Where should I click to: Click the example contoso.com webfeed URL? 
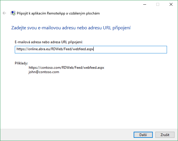66,68
